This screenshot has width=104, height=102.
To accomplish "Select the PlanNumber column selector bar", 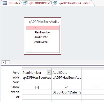I will pos(37,69).
